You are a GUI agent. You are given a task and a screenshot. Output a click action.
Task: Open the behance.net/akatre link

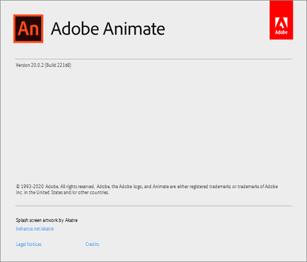point(35,229)
